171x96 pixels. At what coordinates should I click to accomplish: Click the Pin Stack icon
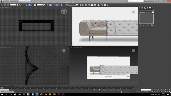[x=140, y=25]
